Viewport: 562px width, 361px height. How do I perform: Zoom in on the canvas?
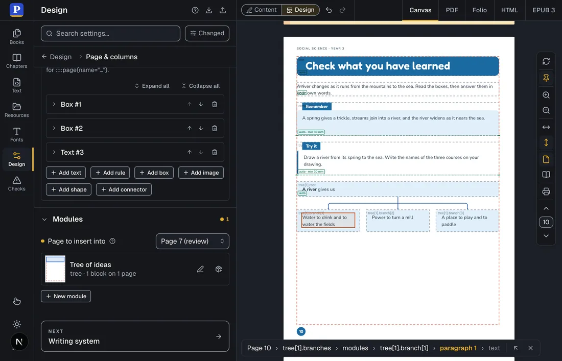click(546, 95)
